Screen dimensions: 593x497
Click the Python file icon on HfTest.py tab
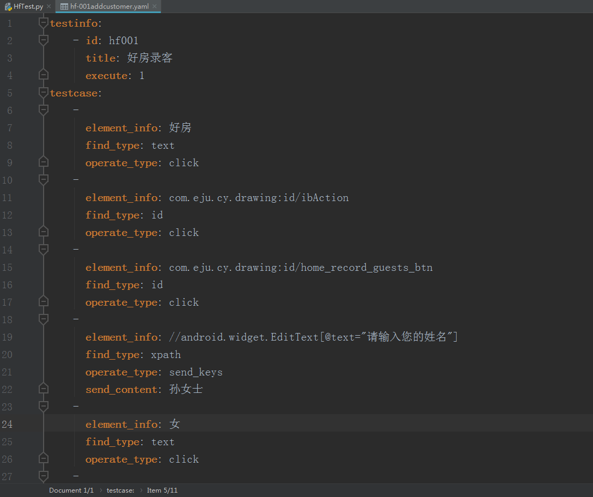coord(9,7)
